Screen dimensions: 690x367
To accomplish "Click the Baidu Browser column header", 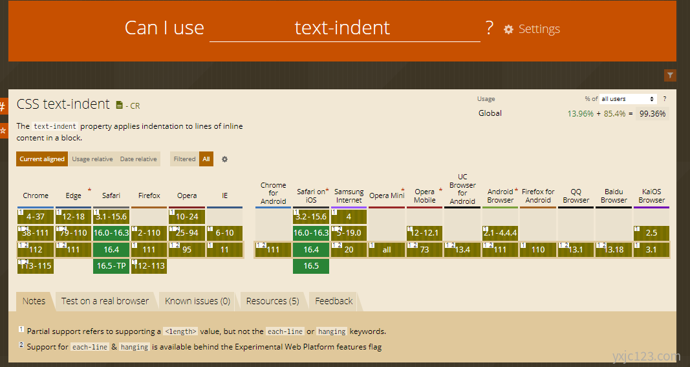I will point(614,195).
